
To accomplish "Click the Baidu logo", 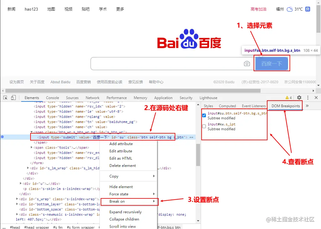I will (189, 39).
